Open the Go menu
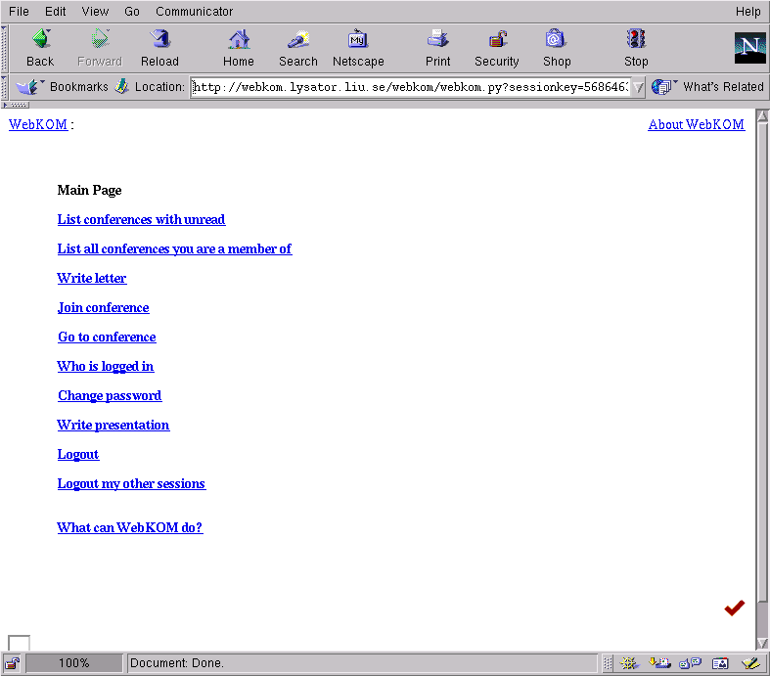The width and height of the screenshot is (770, 676). [x=132, y=12]
